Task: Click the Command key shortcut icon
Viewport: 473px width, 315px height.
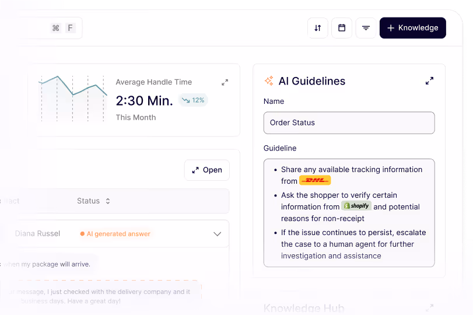Action: [x=56, y=28]
